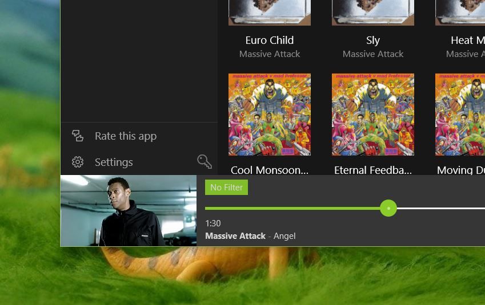
Task: Click the playback progress slider knob
Action: [388, 208]
